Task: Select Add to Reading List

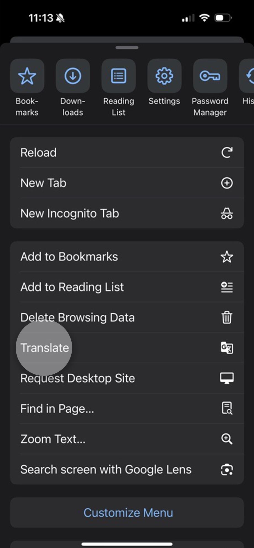Action: (x=72, y=287)
